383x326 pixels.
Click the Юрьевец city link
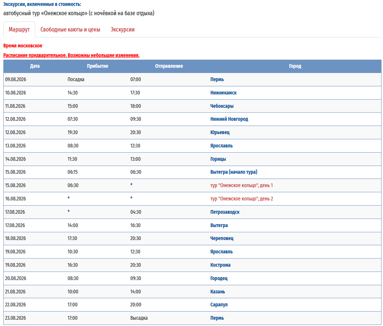point(220,133)
